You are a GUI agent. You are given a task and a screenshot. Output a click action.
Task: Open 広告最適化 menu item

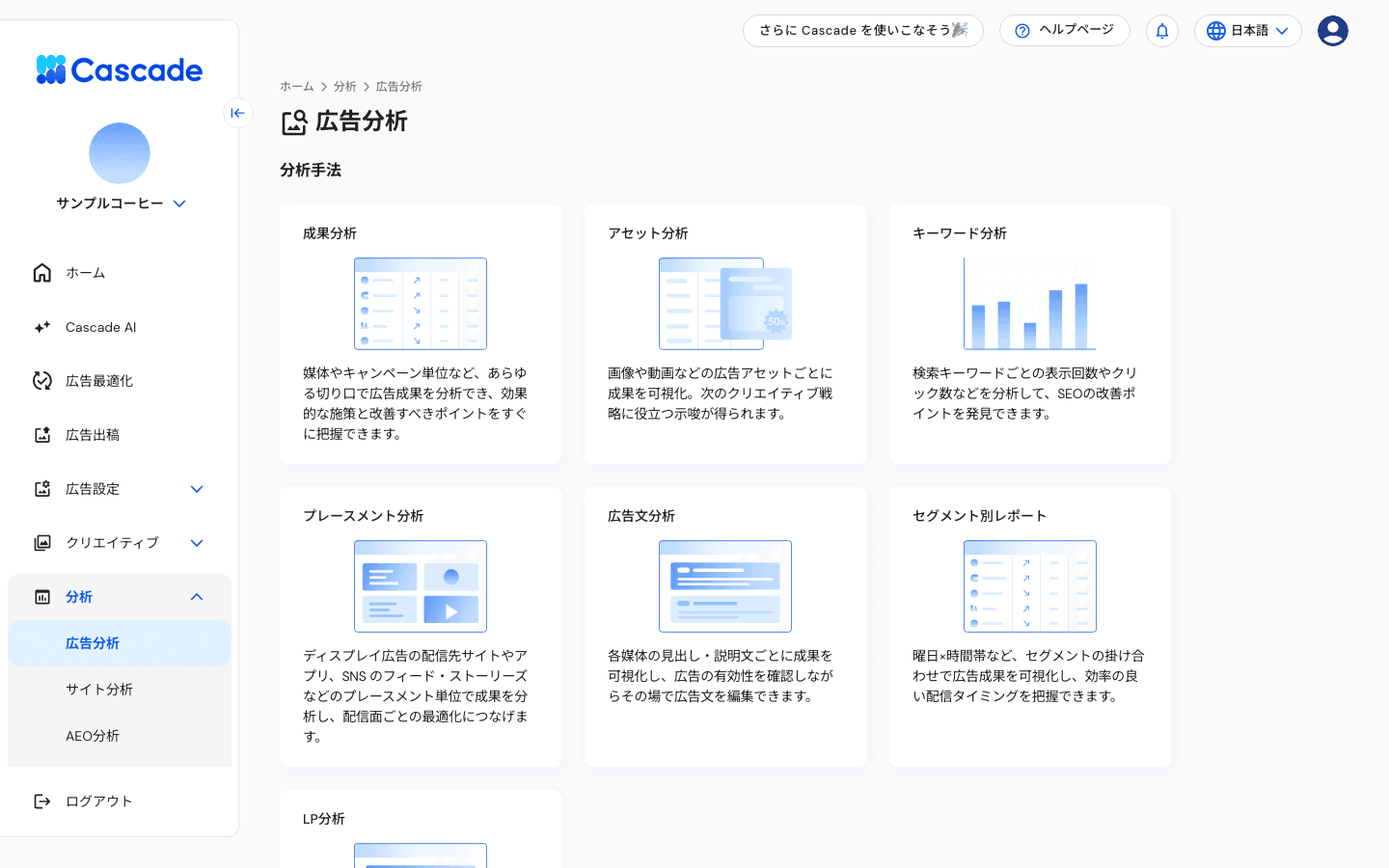120,381
